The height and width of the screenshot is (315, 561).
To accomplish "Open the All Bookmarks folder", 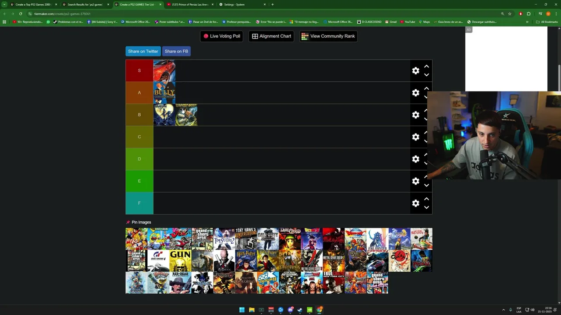I will coord(547,22).
